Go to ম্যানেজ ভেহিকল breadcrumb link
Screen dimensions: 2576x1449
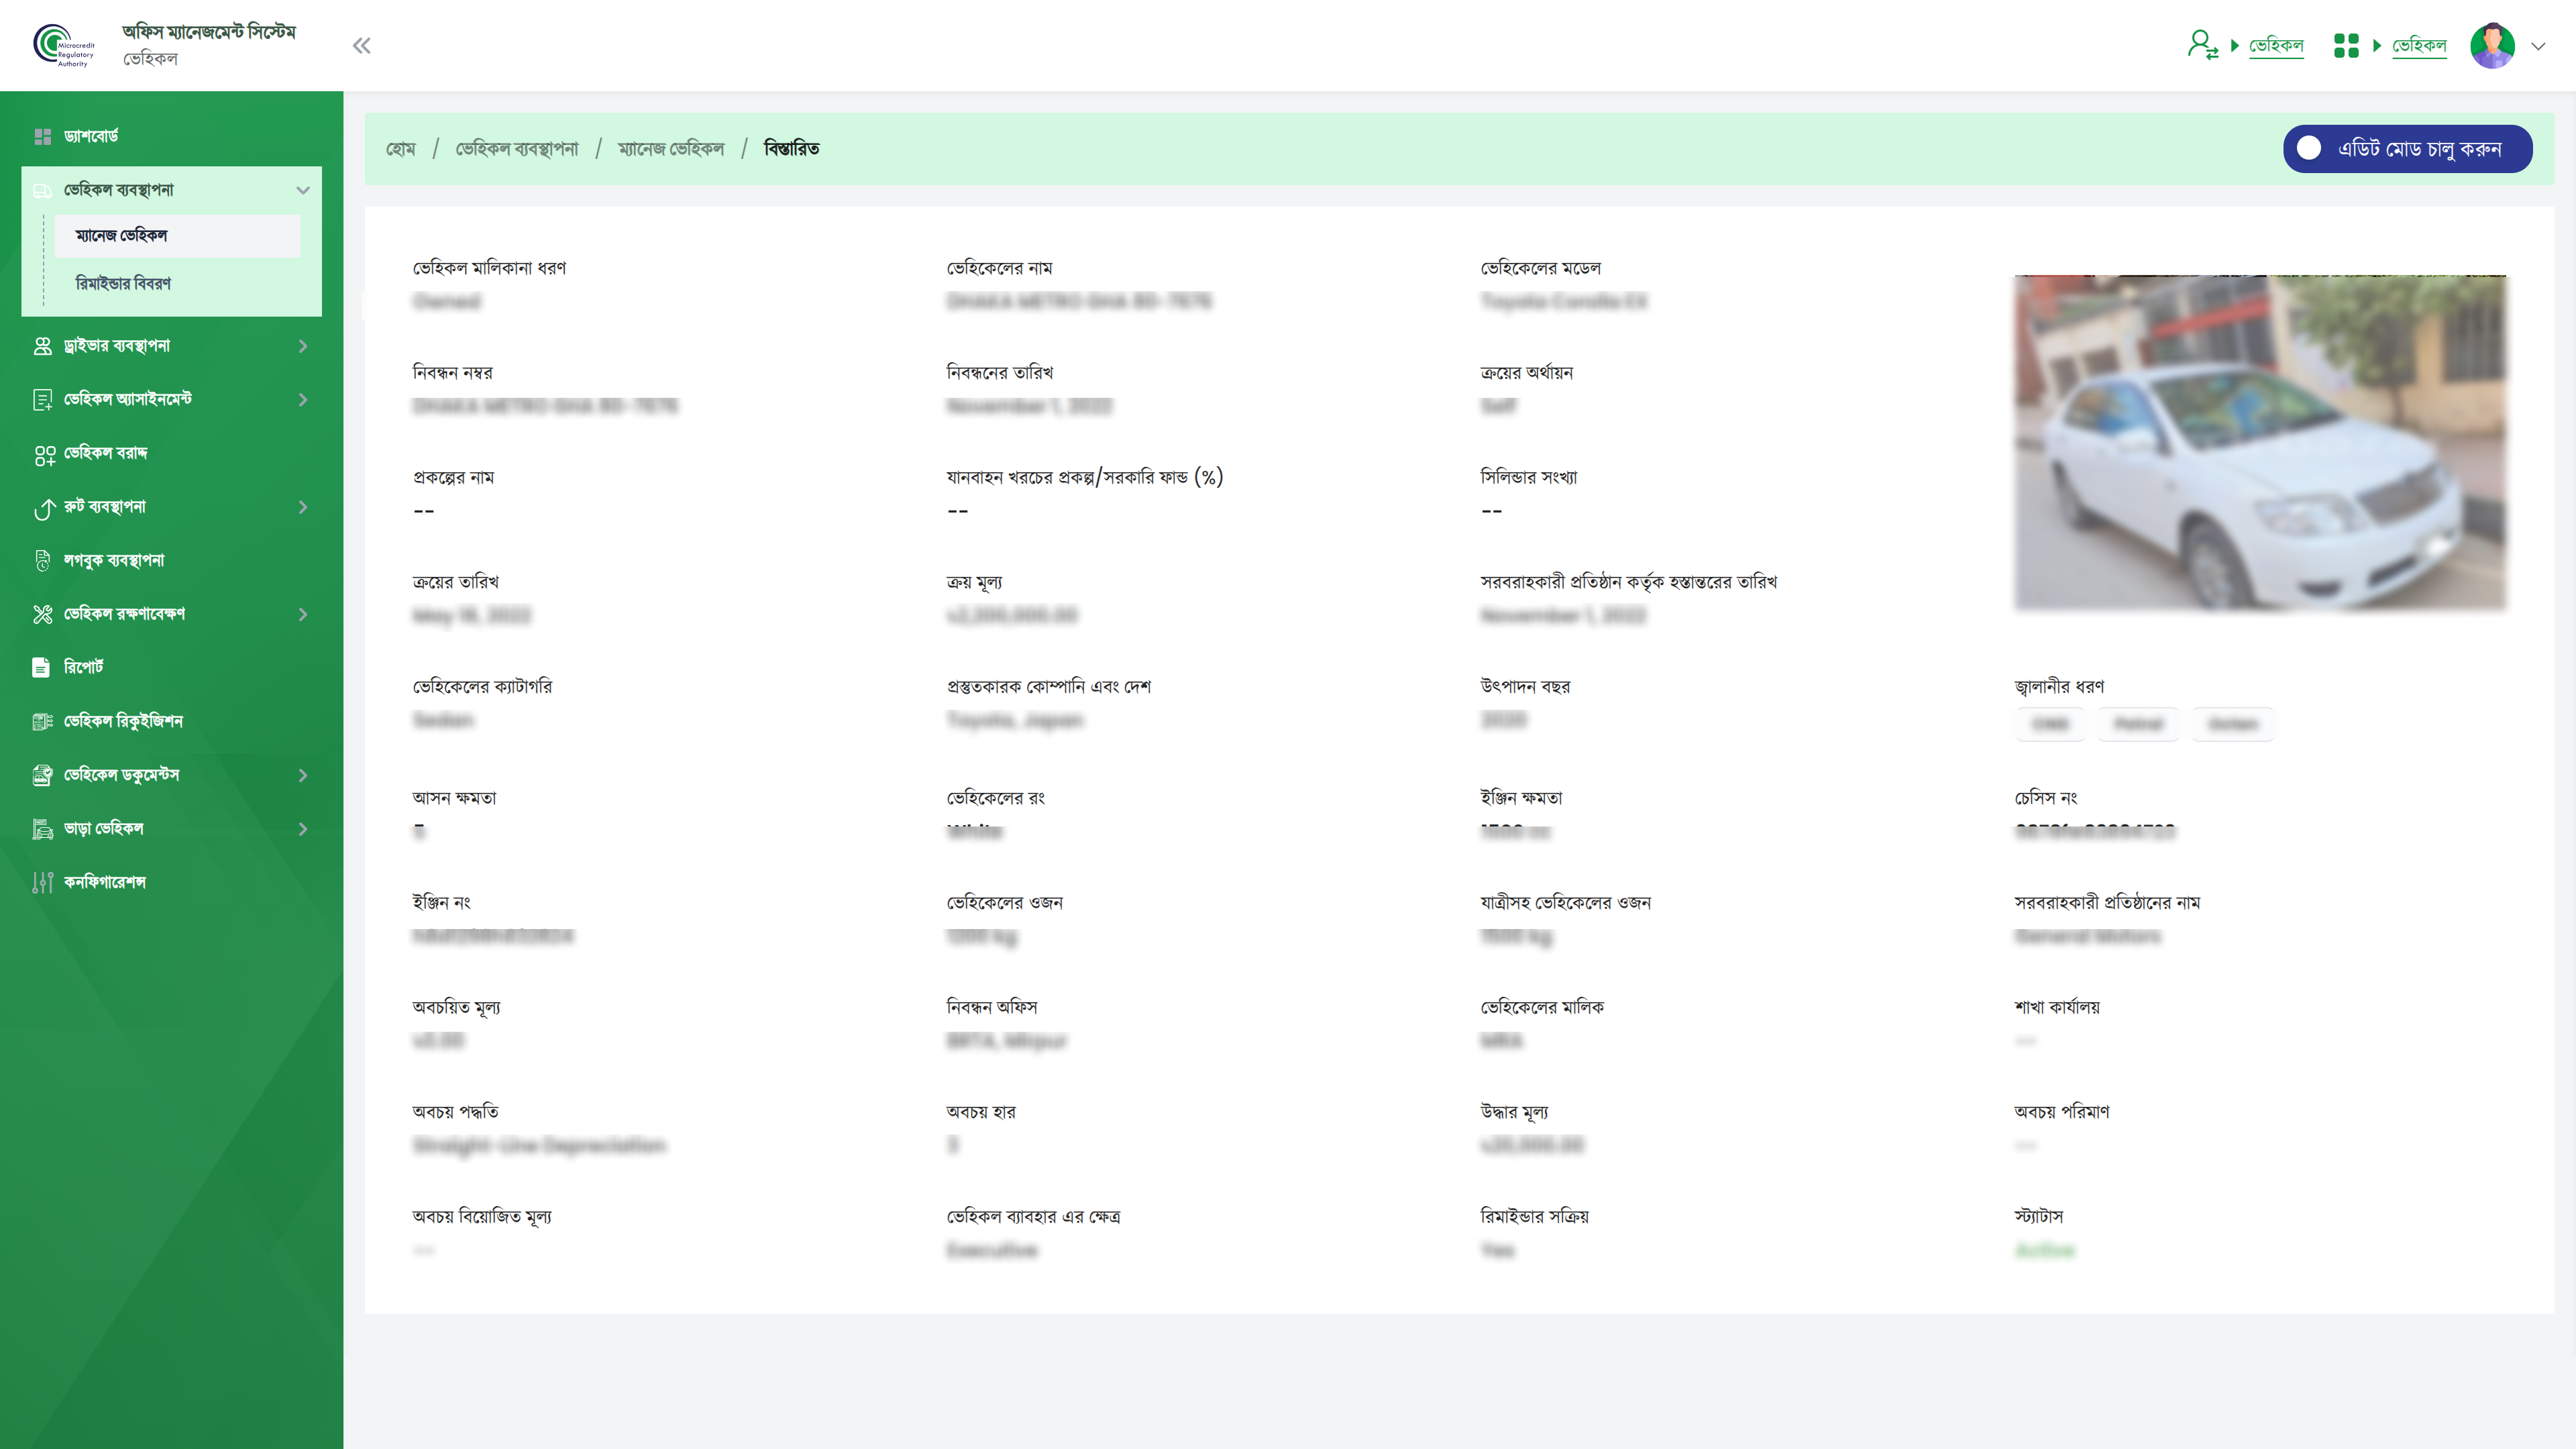pos(671,149)
